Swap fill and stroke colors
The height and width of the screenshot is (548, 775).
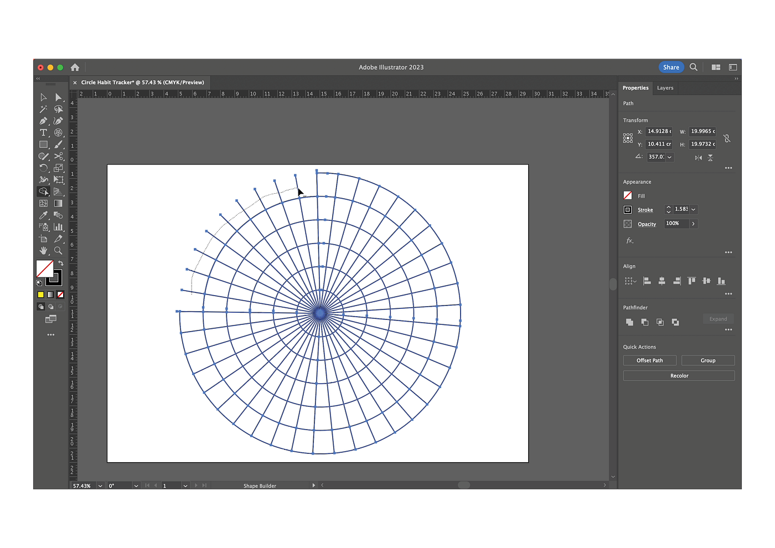(61, 263)
